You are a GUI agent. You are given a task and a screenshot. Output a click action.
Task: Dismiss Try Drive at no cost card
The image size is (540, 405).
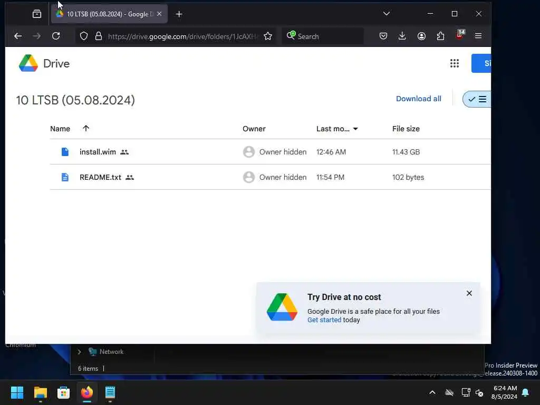click(469, 293)
